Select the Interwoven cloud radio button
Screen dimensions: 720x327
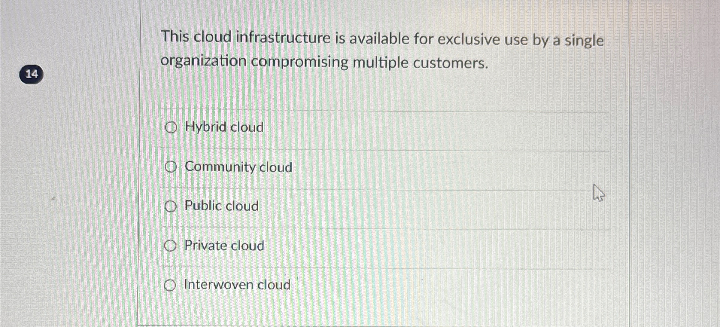click(171, 286)
